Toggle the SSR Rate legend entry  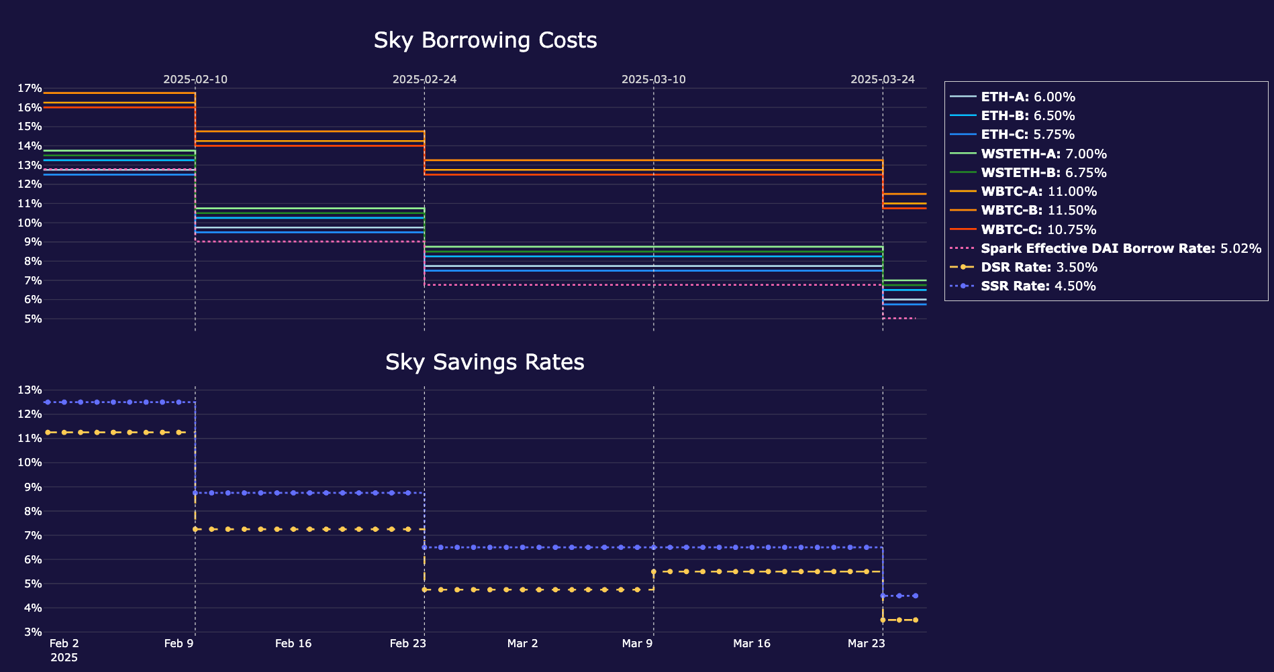[x=1024, y=286]
